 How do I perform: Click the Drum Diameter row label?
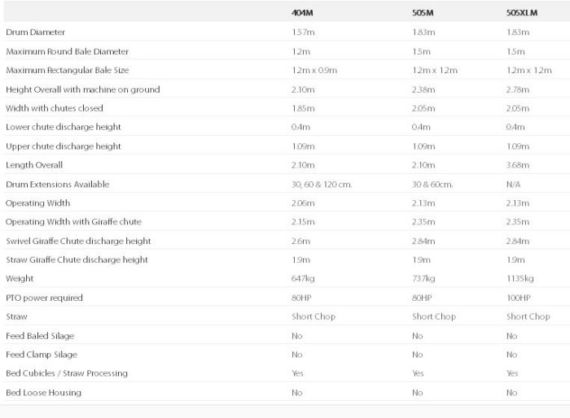click(35, 33)
